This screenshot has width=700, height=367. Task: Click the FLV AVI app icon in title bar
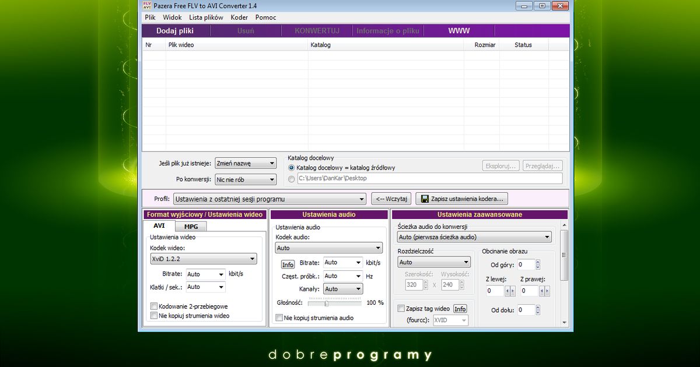(147, 5)
